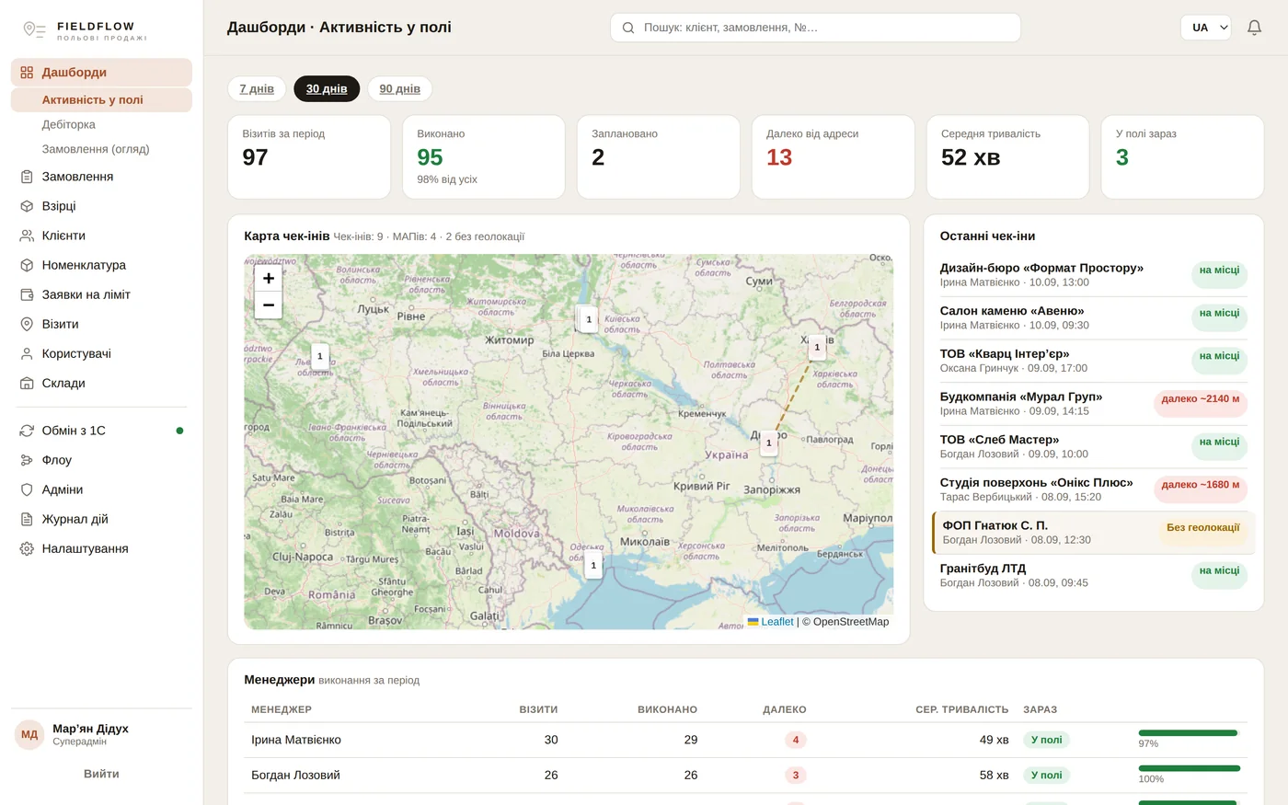
Task: Click the Склади warehouse icon
Action: click(x=27, y=383)
